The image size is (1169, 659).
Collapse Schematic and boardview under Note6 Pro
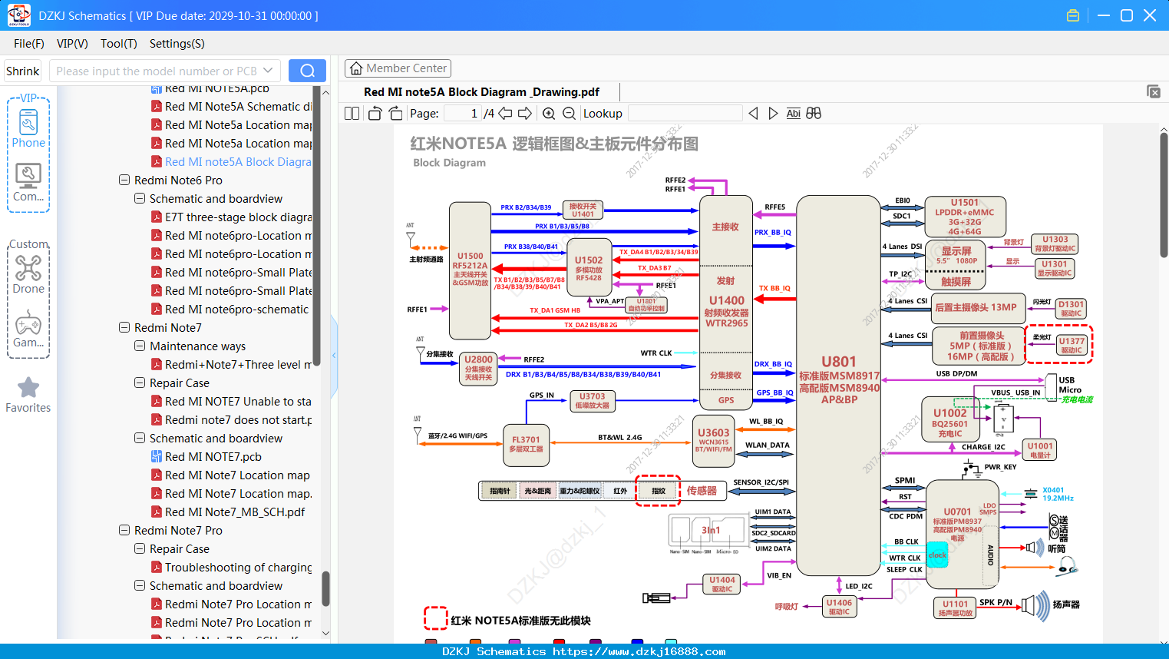point(140,199)
